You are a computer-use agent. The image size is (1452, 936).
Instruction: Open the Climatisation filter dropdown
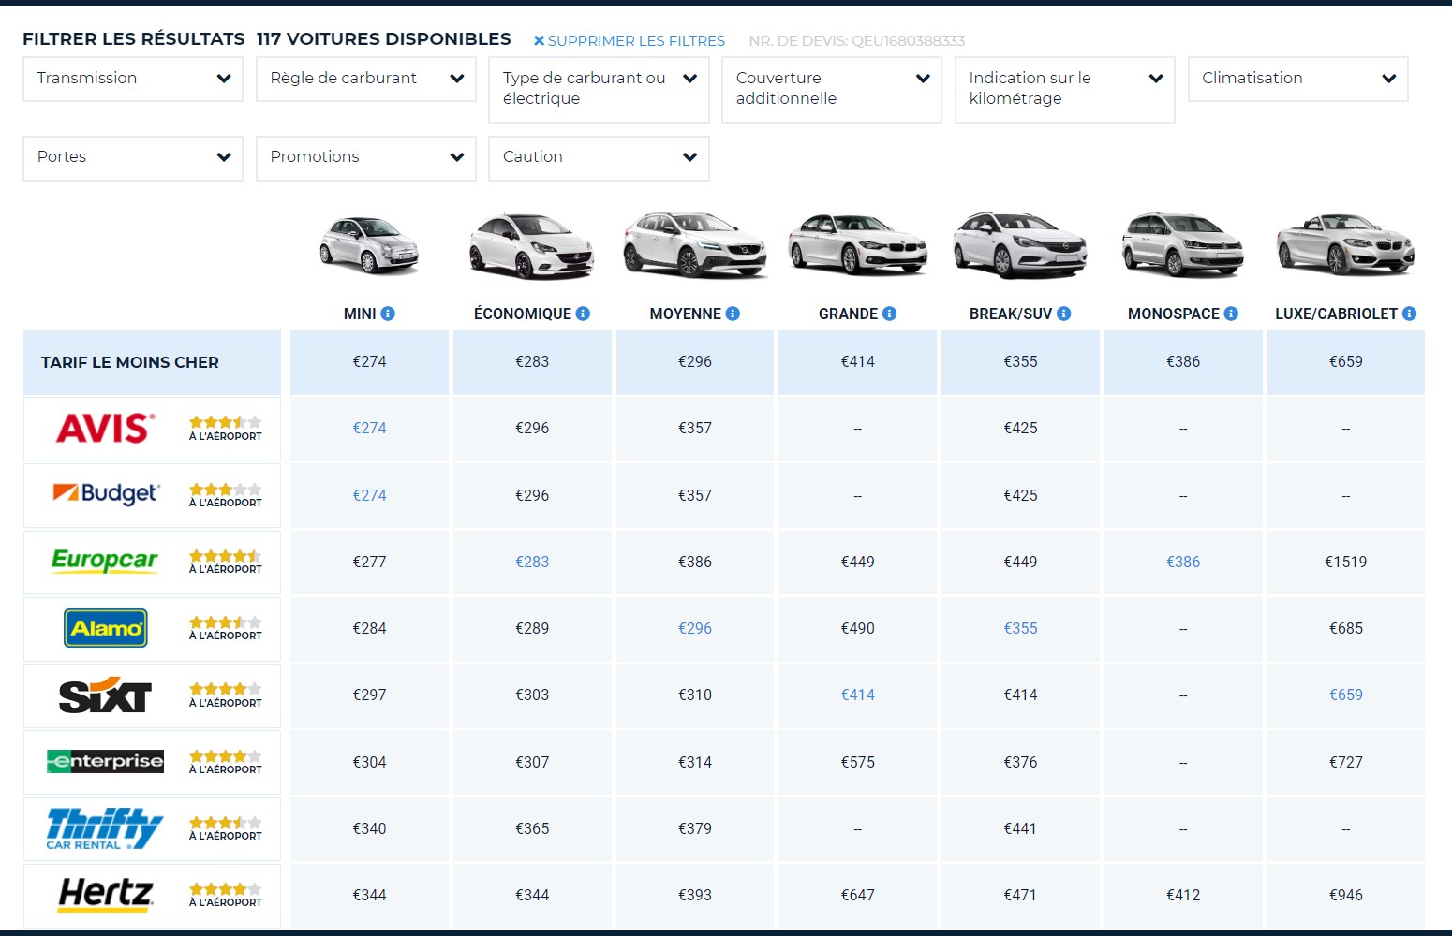pos(1298,79)
